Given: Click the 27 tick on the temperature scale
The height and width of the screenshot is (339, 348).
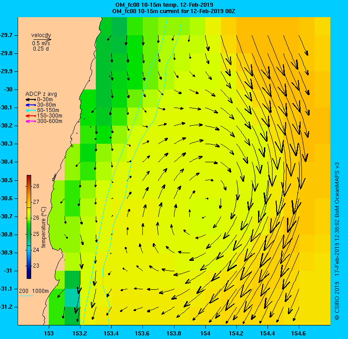Looking at the screenshot, I should pyautogui.click(x=36, y=202).
